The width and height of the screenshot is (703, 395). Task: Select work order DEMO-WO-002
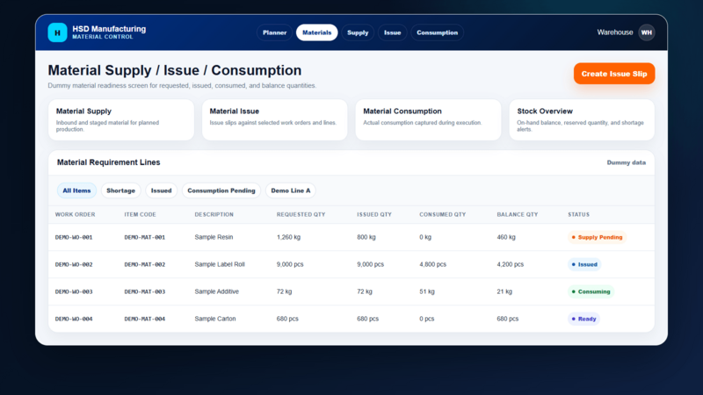pyautogui.click(x=74, y=265)
